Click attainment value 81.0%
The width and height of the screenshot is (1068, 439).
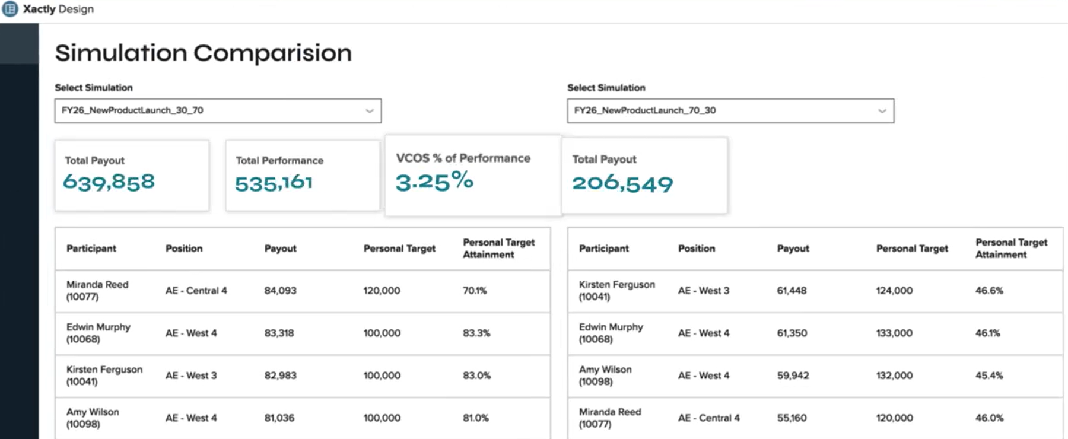(476, 418)
